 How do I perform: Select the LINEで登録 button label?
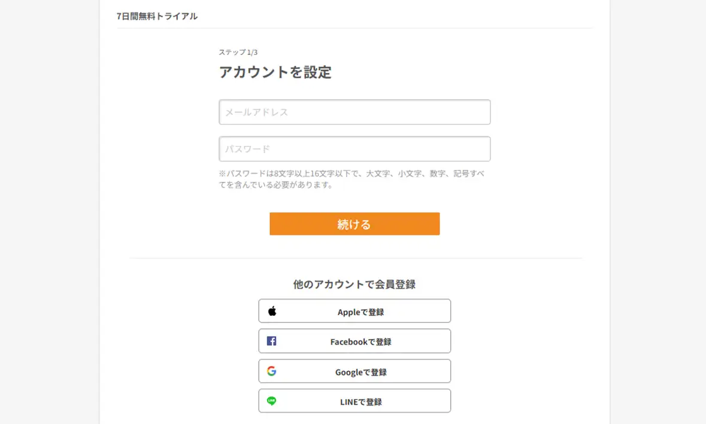[x=360, y=402]
